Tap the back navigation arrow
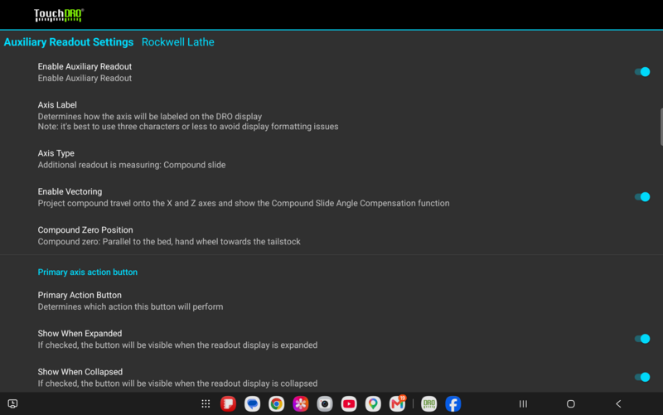 click(618, 404)
